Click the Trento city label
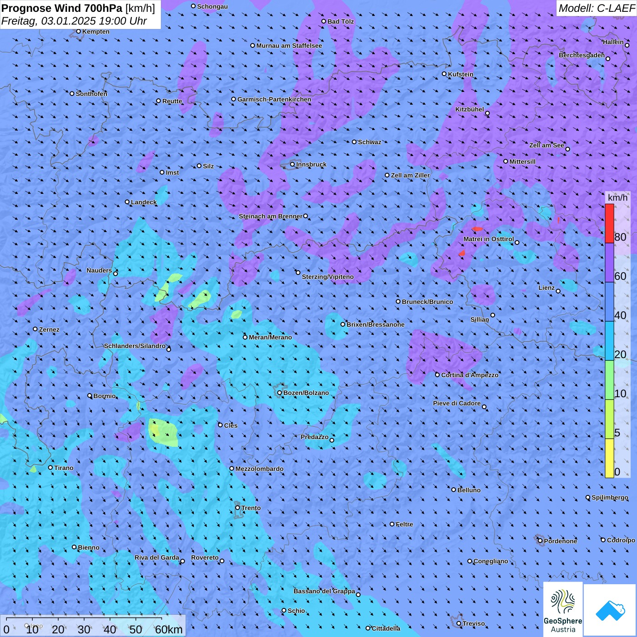The image size is (637, 637). coord(251,508)
